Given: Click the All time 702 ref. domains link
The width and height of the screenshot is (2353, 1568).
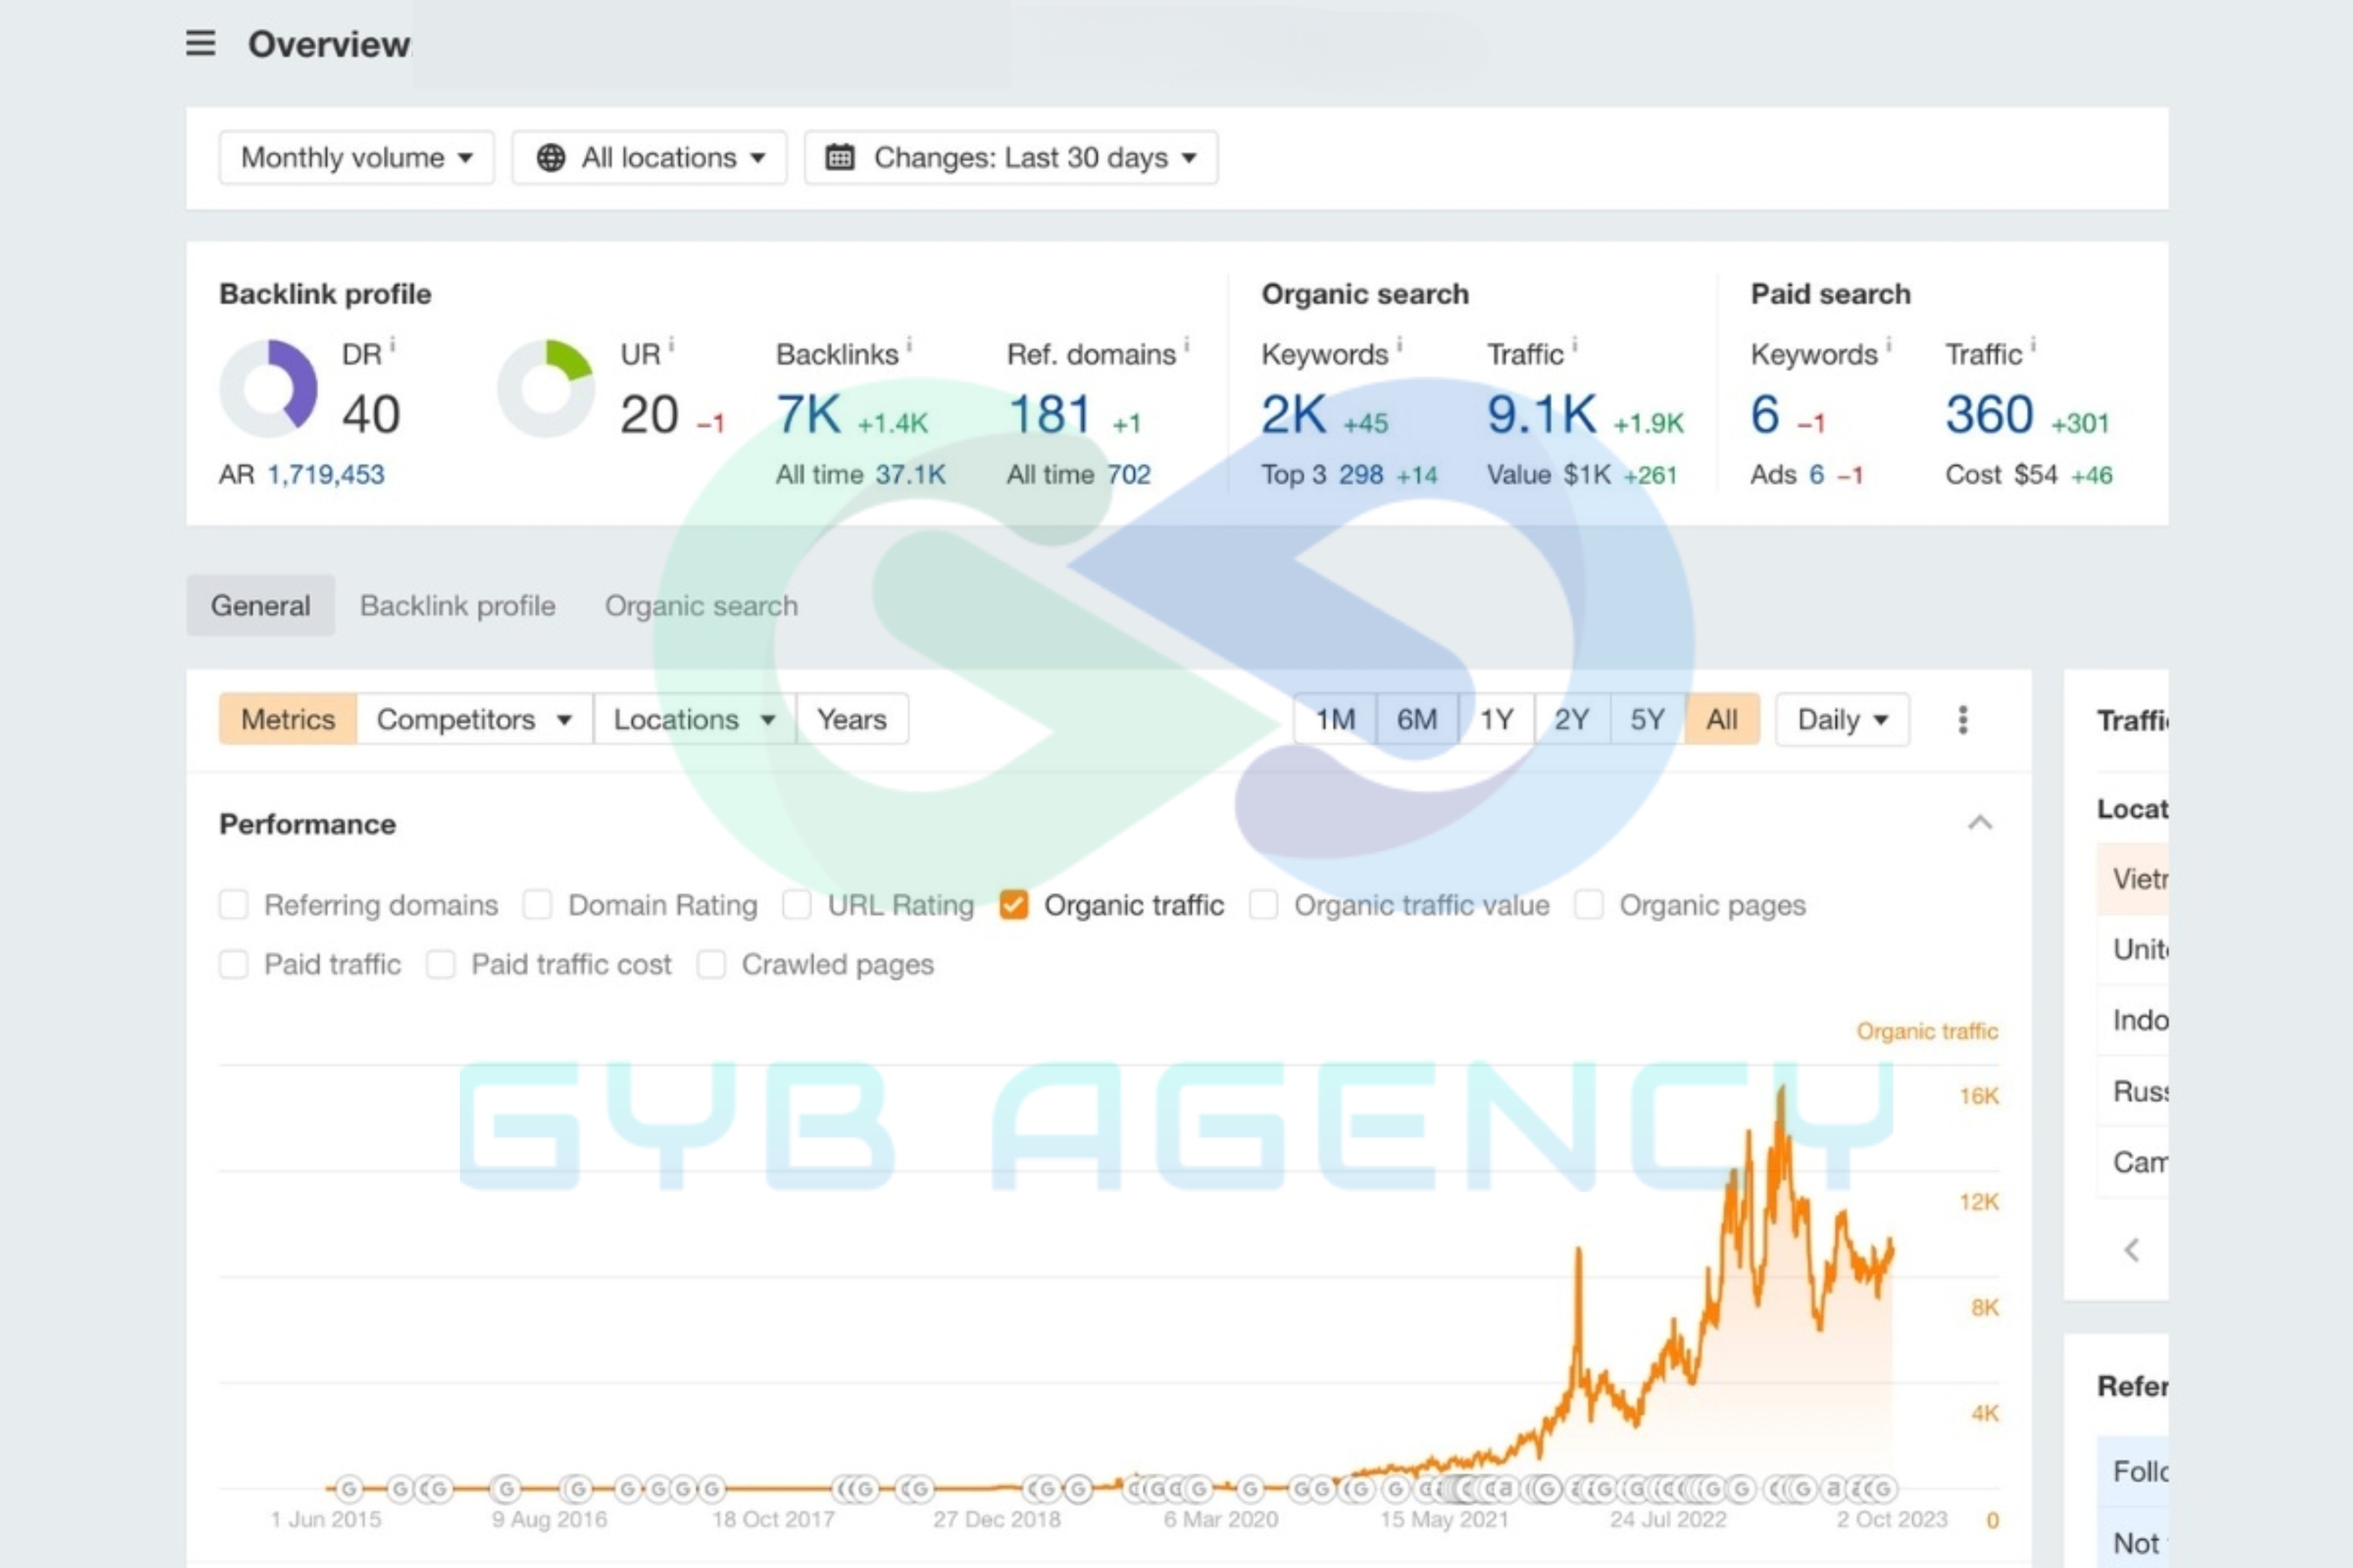Looking at the screenshot, I should [1128, 474].
